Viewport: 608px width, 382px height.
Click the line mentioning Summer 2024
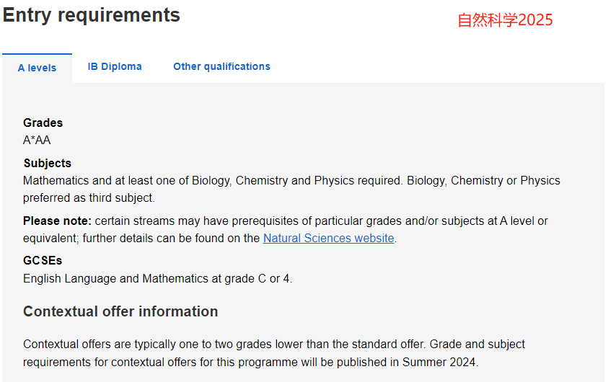(x=250, y=362)
